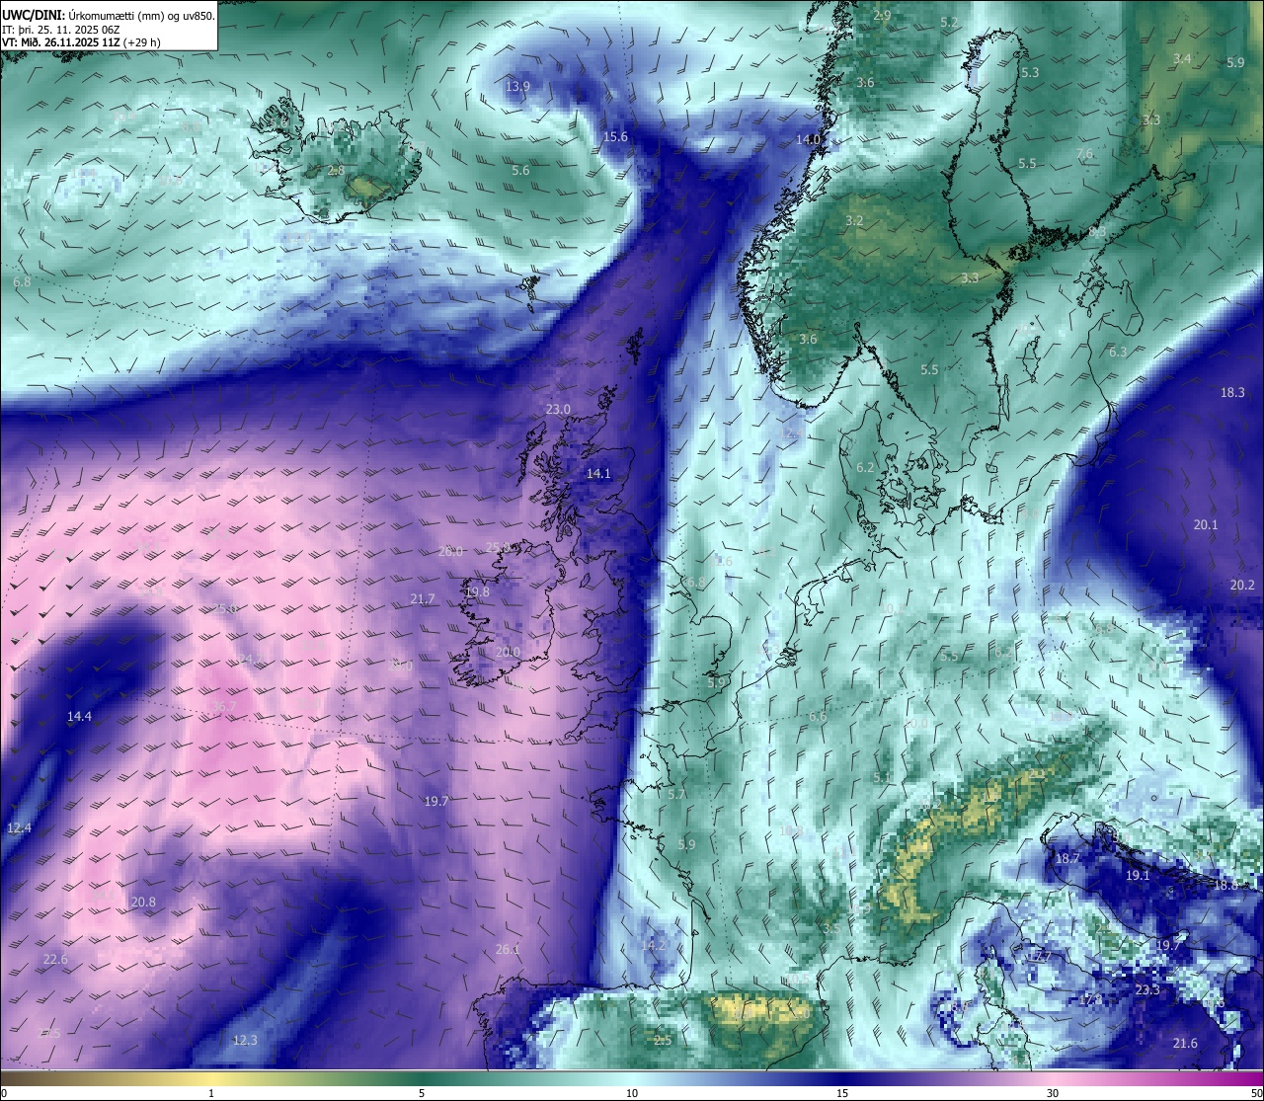Click the 23.0 value north of Scotland
The width and height of the screenshot is (1264, 1101).
click(x=558, y=410)
